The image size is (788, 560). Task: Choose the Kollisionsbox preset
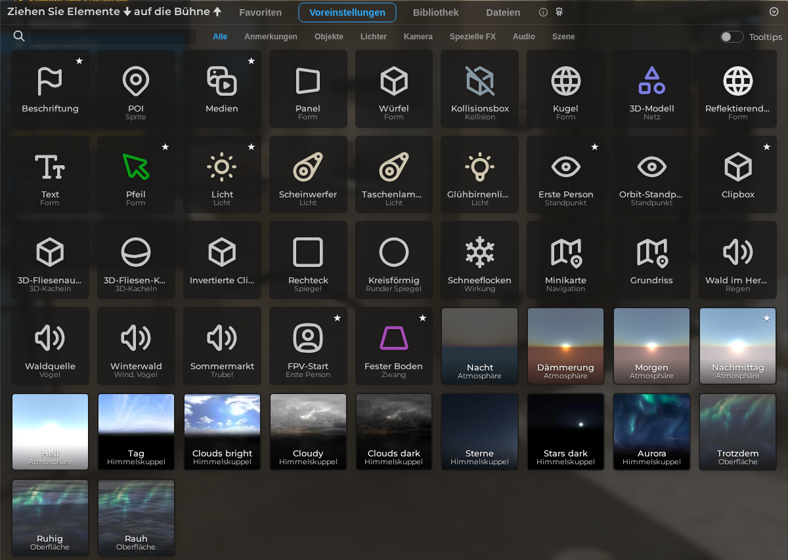[x=480, y=89]
